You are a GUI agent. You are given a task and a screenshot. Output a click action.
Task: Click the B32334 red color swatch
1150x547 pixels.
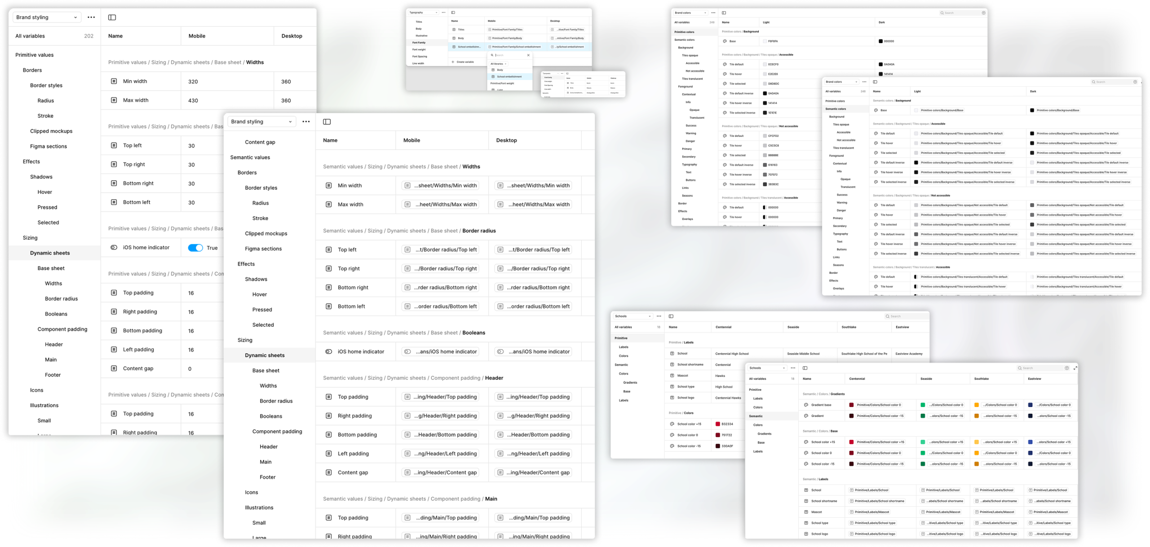[718, 424]
